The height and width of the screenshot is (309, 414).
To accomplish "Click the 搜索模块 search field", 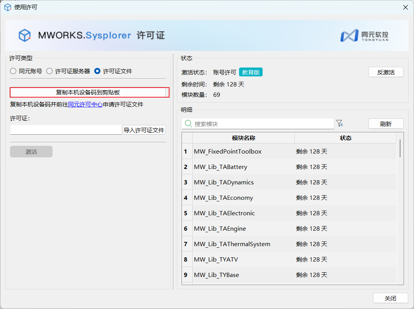I will (258, 124).
